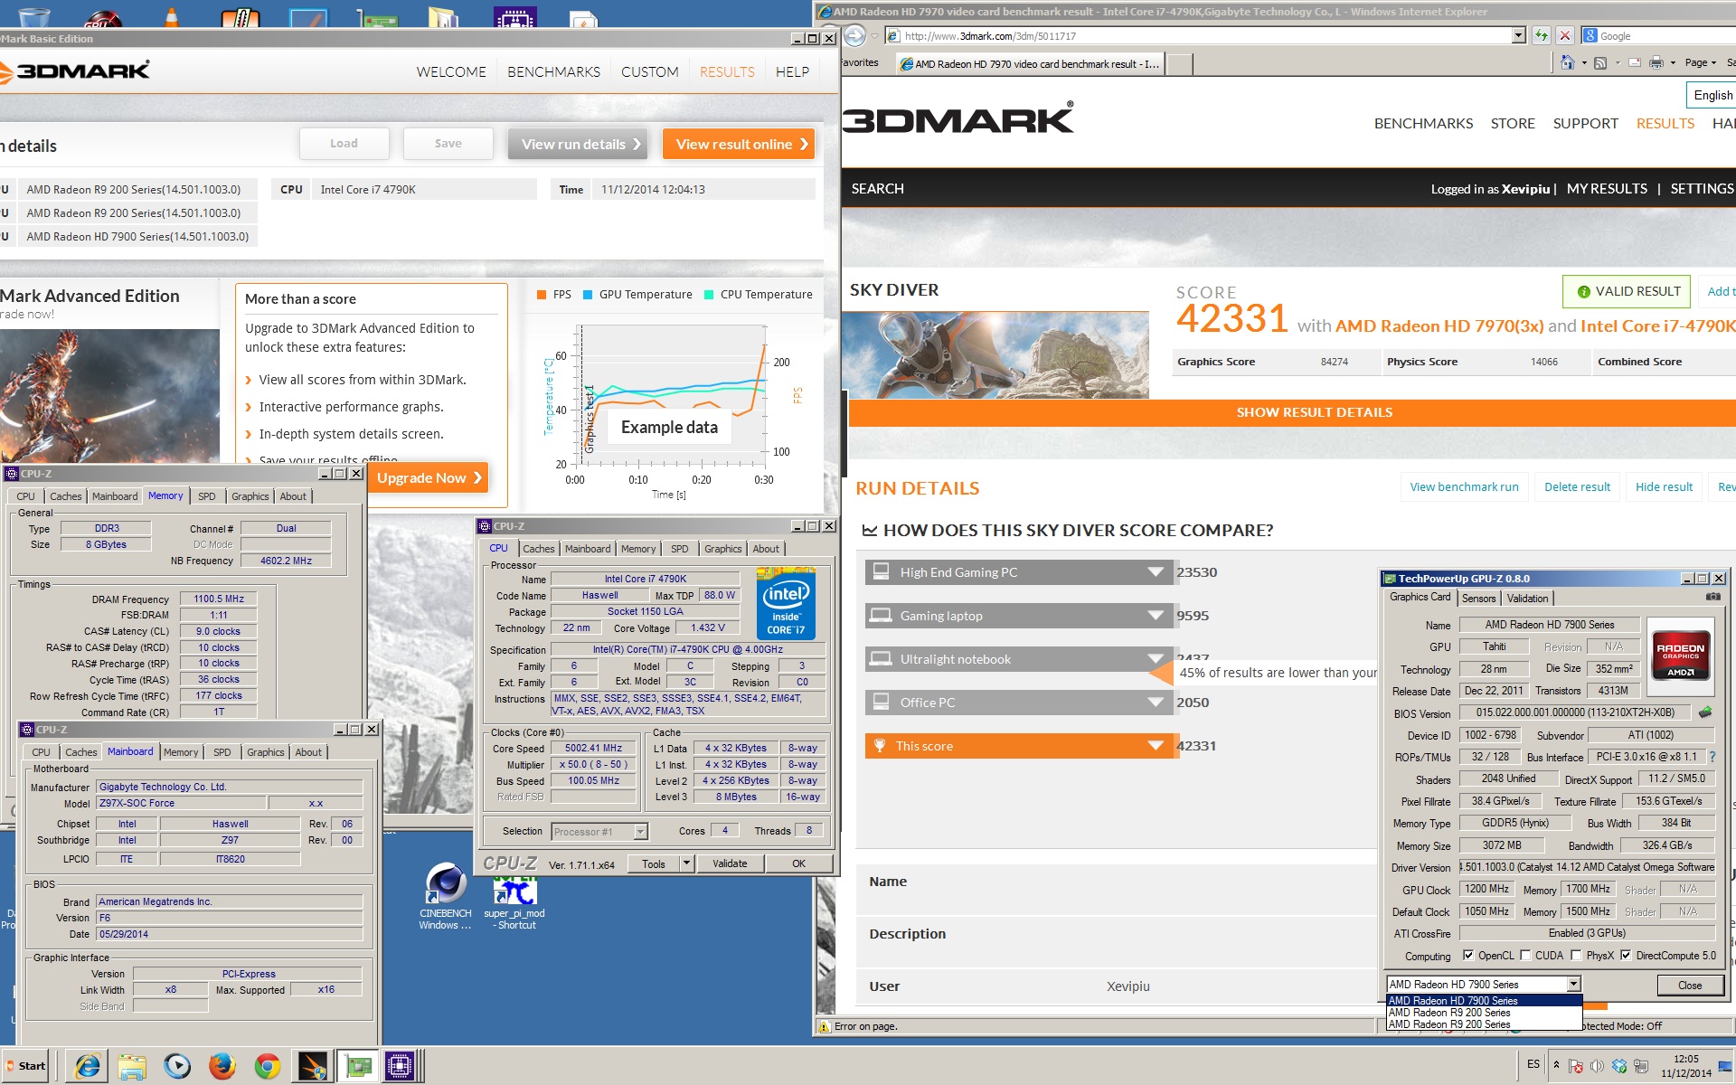Open Internet Explorer from the taskbar
Screen dimensions: 1736x1085
(x=88, y=1066)
